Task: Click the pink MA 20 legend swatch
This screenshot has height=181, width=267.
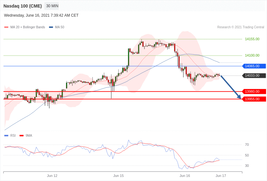Action: point(6,27)
